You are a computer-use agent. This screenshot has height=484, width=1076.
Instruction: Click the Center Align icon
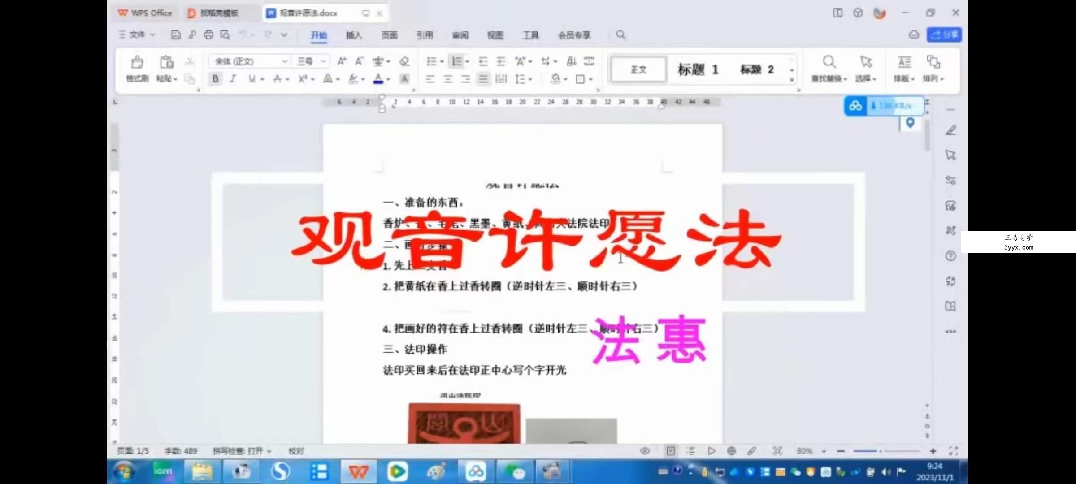[447, 79]
